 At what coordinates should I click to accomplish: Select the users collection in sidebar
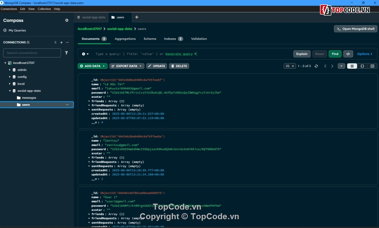pyautogui.click(x=37, y=105)
